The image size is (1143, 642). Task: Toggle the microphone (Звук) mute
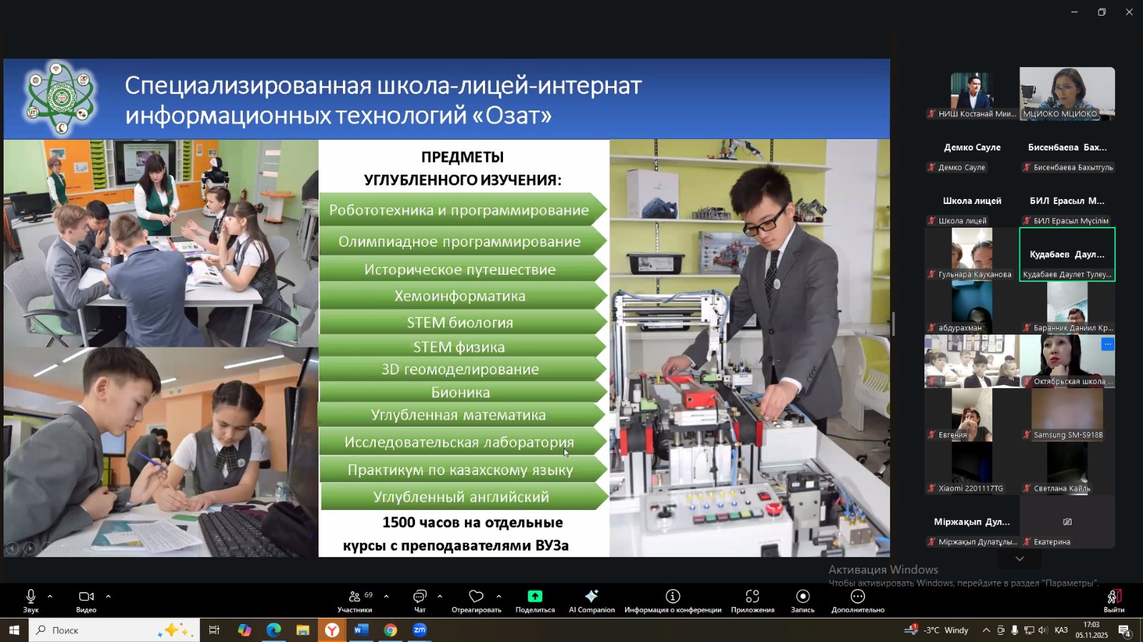[31, 600]
